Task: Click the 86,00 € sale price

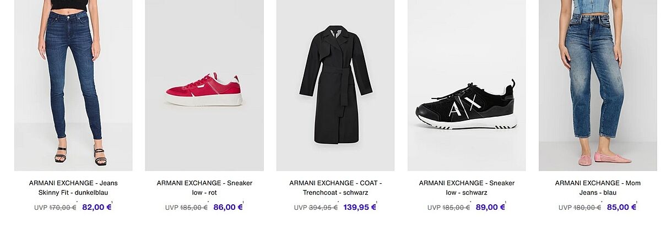Action: (x=227, y=208)
